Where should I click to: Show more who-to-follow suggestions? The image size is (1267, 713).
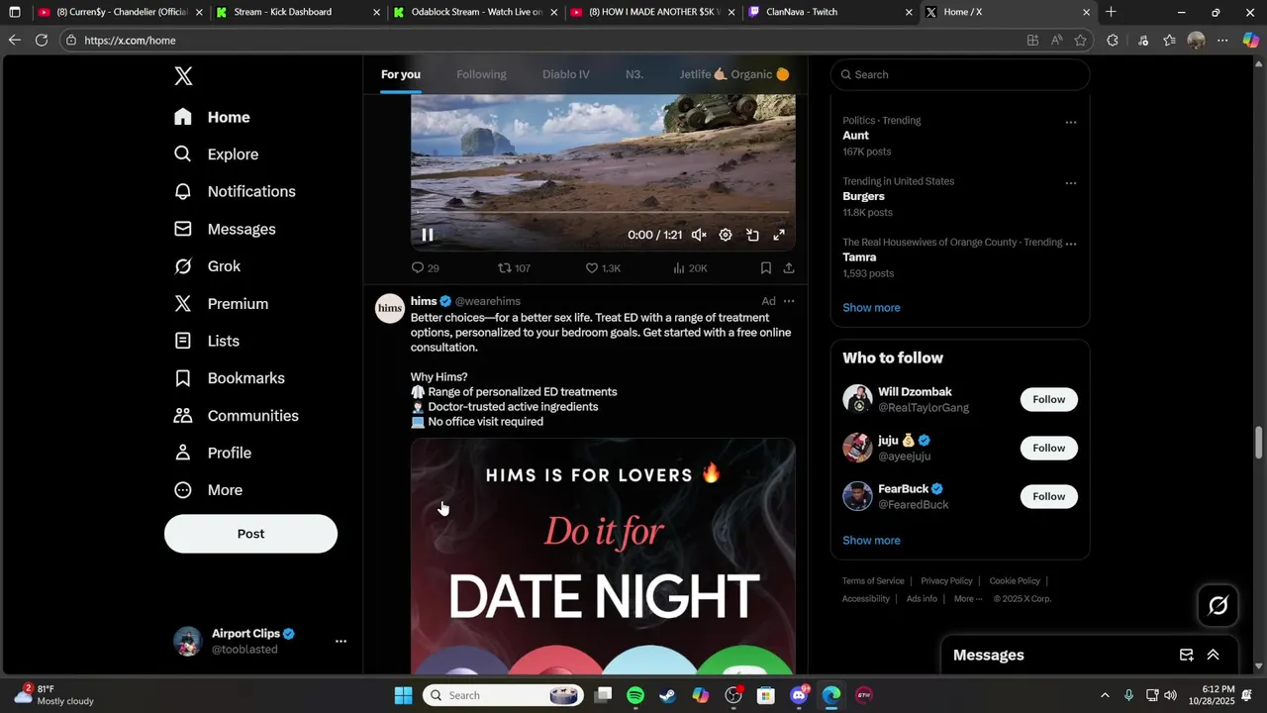tap(871, 541)
